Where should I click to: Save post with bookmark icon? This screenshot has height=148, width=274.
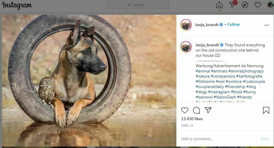266,110
